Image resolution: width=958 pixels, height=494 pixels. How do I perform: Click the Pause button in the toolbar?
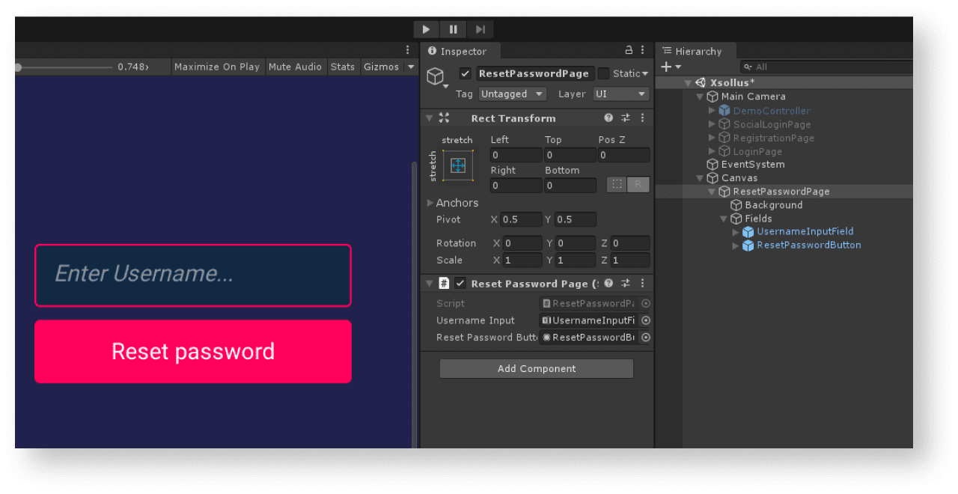coord(454,29)
